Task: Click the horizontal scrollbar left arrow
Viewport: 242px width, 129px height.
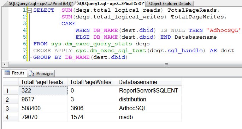Action: pos(5,64)
